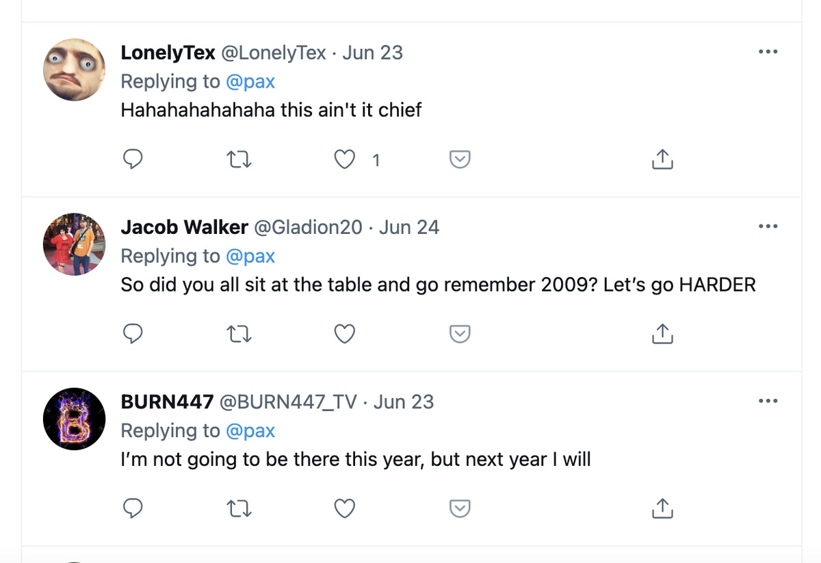821x563 pixels.
Task: Share BURN447's tweet via share icon
Action: pos(662,508)
